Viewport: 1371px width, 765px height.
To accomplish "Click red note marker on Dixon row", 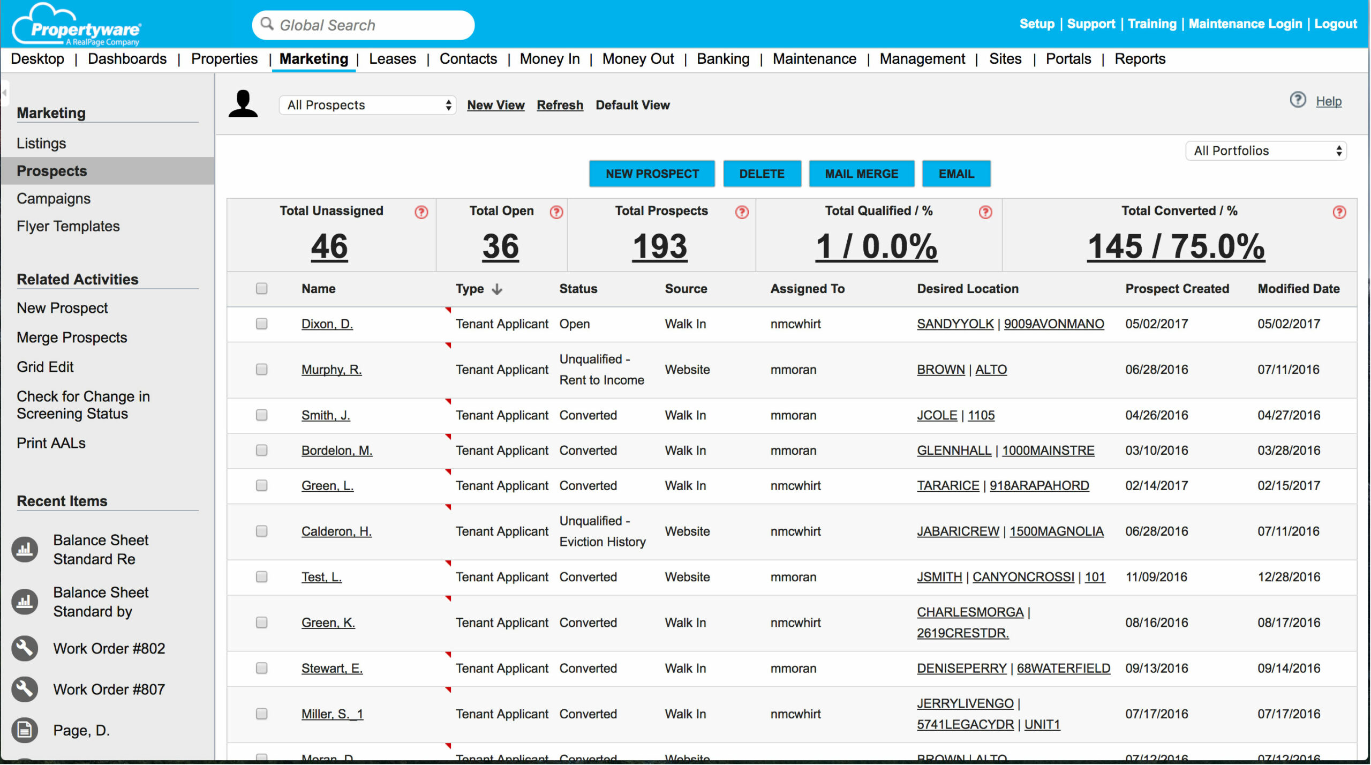I will click(x=448, y=311).
